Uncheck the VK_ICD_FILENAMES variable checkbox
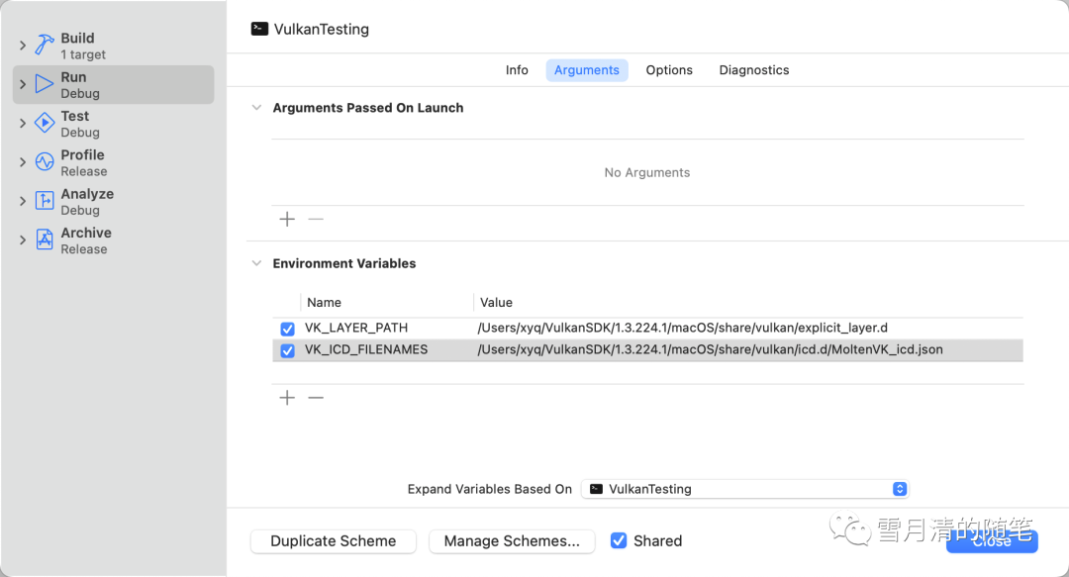 [x=288, y=350]
